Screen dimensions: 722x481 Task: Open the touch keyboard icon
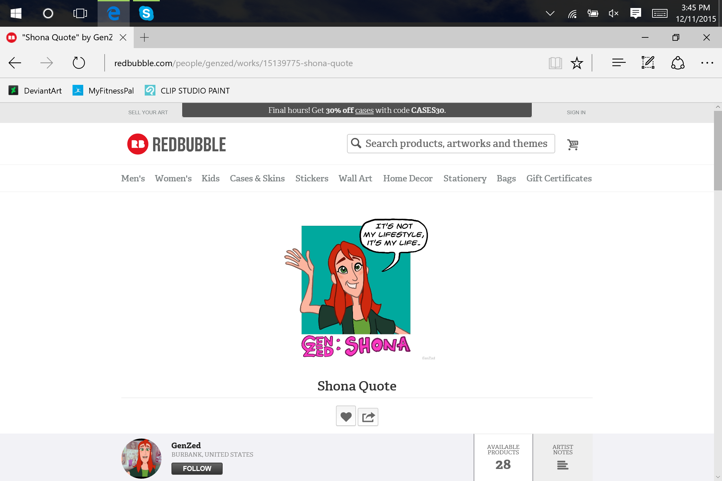pyautogui.click(x=659, y=13)
